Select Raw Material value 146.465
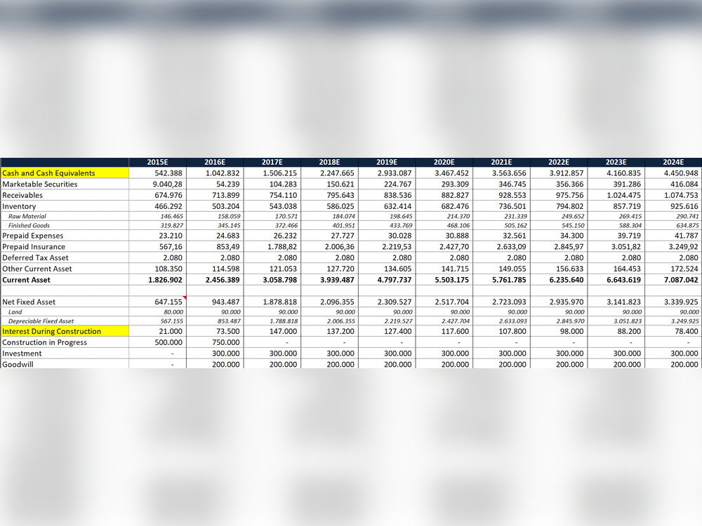Image resolution: width=702 pixels, height=526 pixels. point(172,216)
